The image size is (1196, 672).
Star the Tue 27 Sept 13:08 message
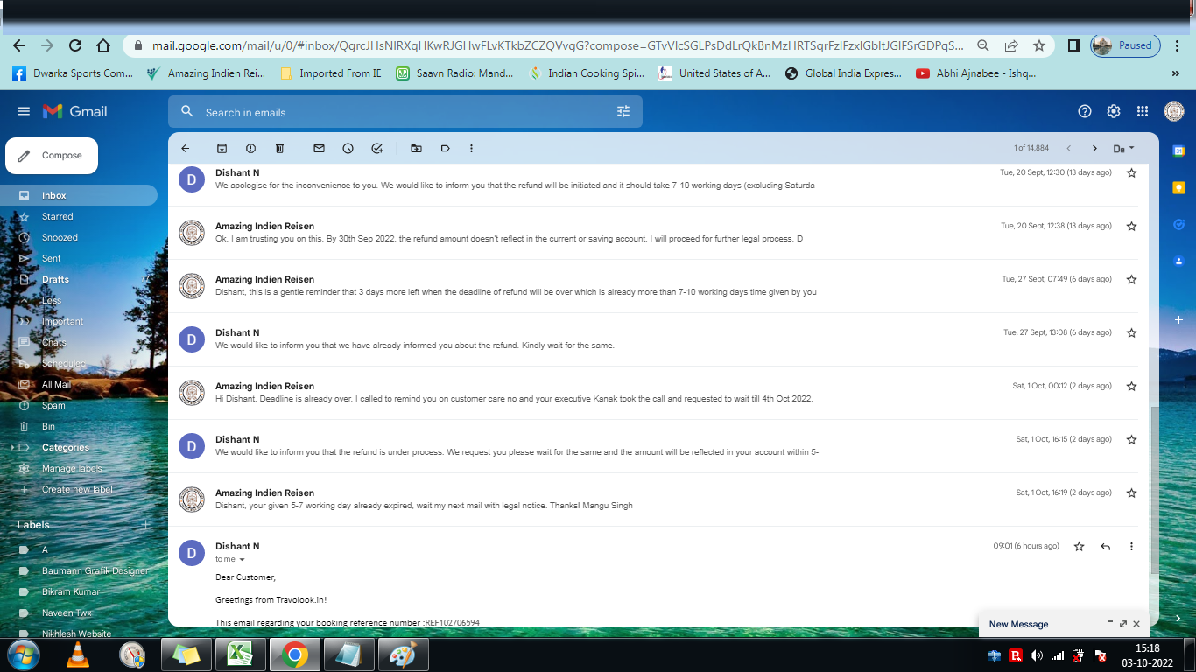1131,332
